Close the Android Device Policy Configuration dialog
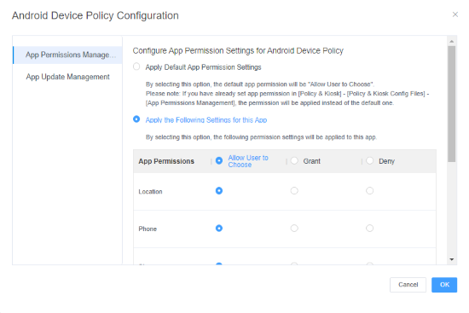469x313 pixels. pos(455,14)
